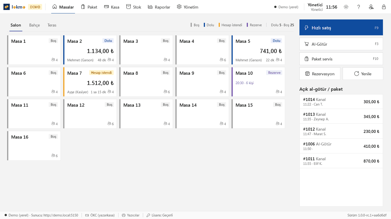
Task: Open reserved table Masa 10
Action: tap(258, 82)
